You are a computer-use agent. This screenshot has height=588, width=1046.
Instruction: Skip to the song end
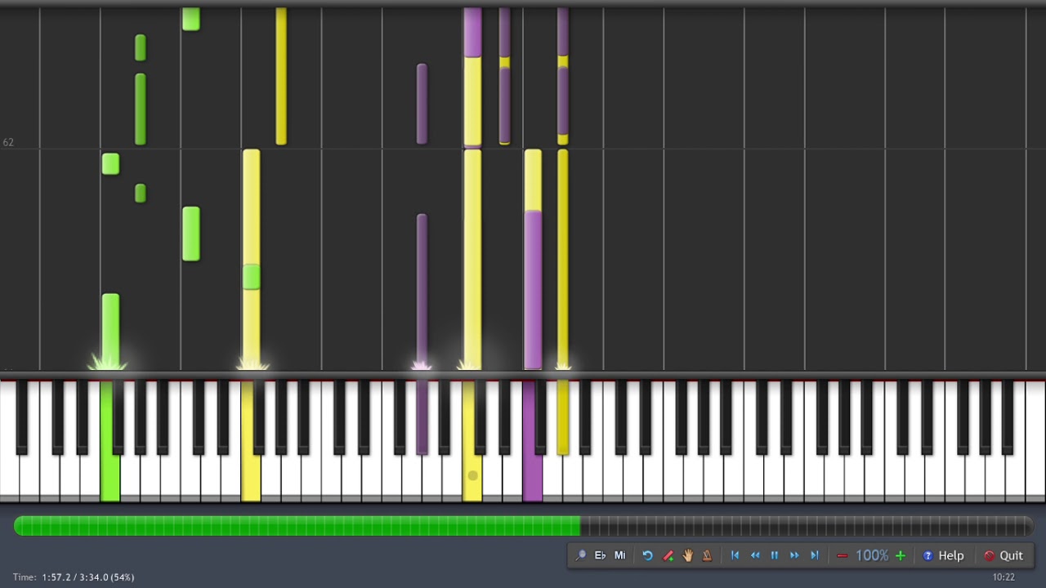[814, 555]
